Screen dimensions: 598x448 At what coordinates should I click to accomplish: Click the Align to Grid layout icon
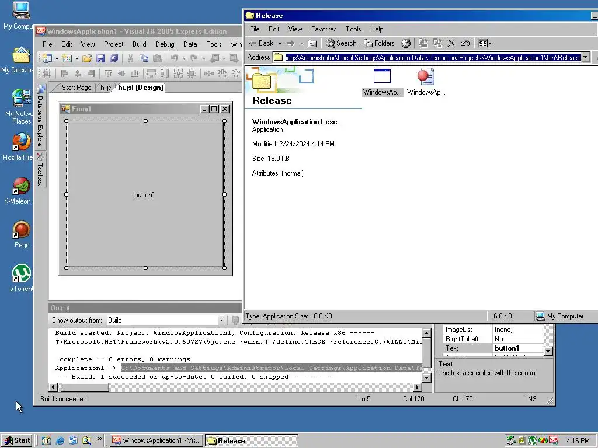pyautogui.click(x=47, y=73)
